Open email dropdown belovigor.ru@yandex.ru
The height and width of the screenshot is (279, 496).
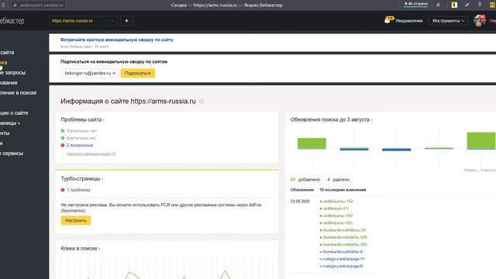tap(90, 73)
